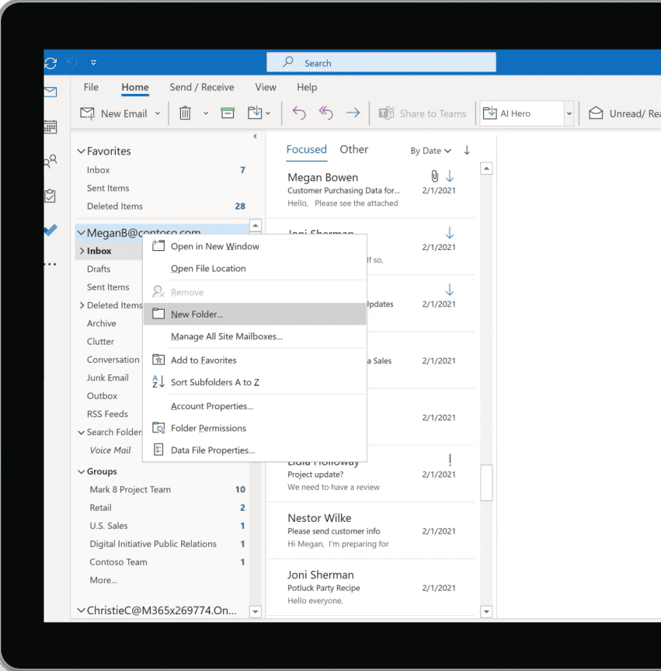This screenshot has width=661, height=671.
Task: Select the AI Hero quick step
Action: (521, 113)
